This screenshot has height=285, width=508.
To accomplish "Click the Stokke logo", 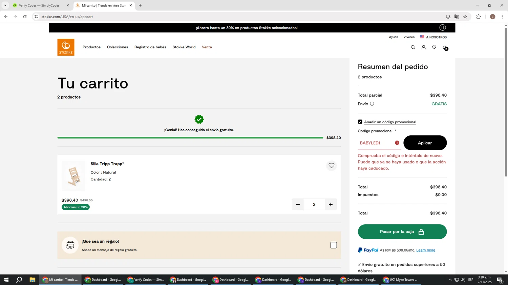I will 66,47.
